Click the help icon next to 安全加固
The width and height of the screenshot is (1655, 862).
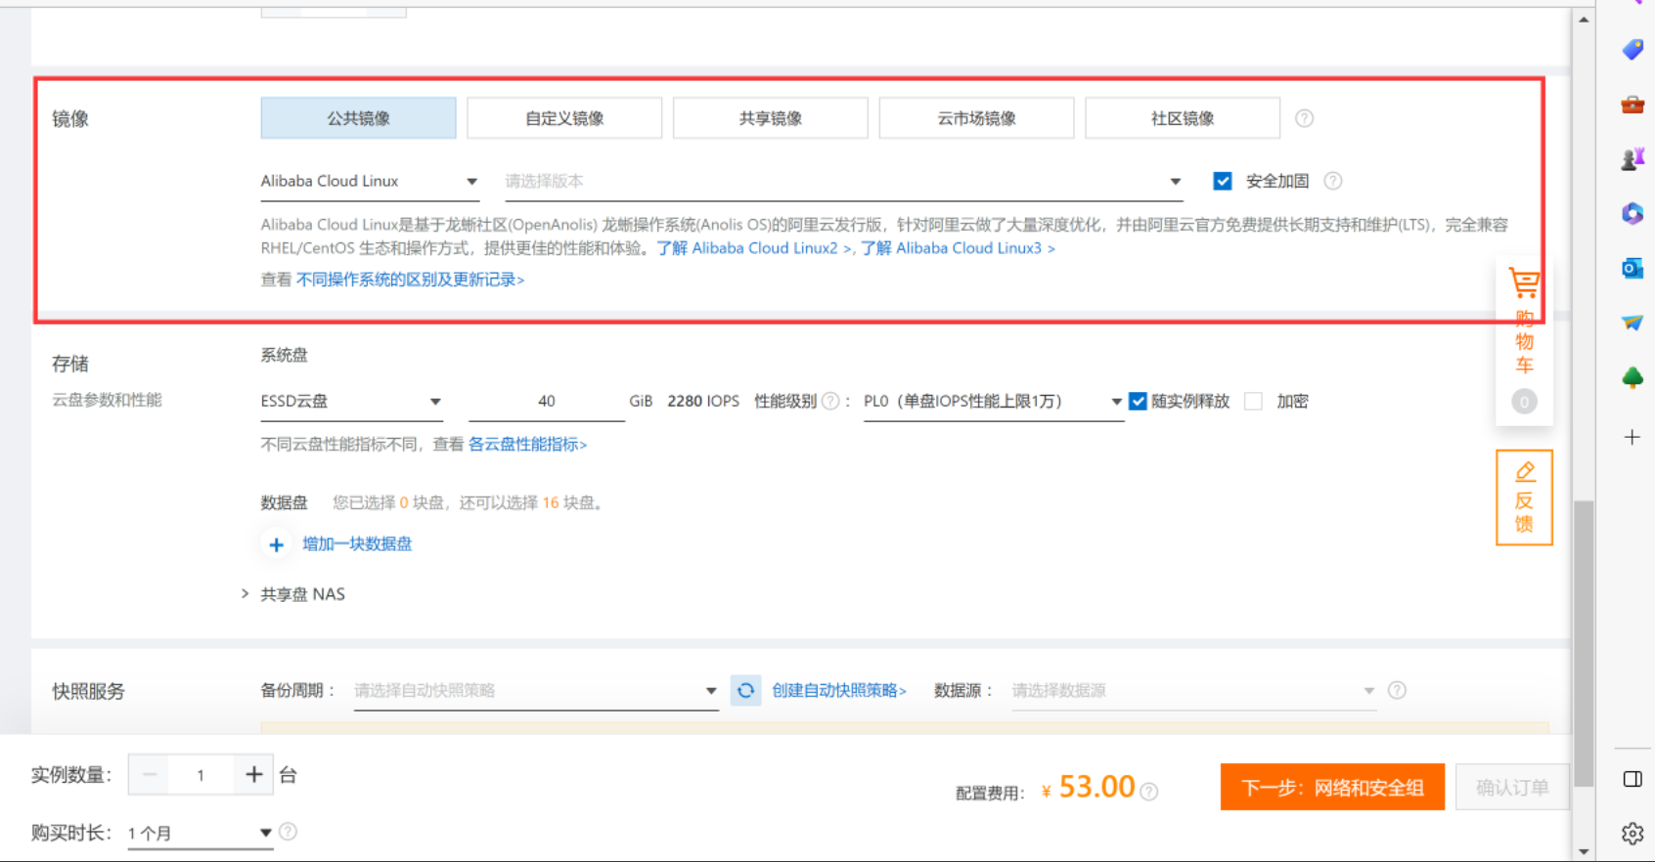[1332, 181]
